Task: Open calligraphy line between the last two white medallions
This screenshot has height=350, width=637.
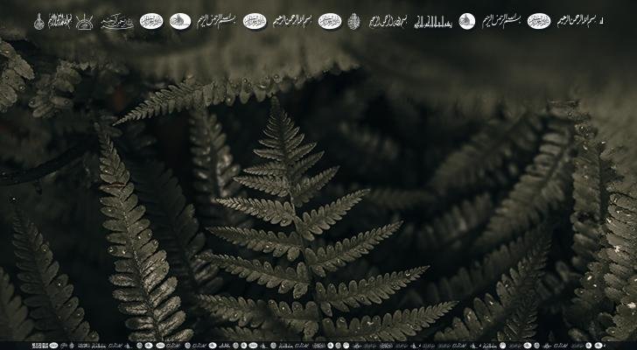Action: pos(502,20)
